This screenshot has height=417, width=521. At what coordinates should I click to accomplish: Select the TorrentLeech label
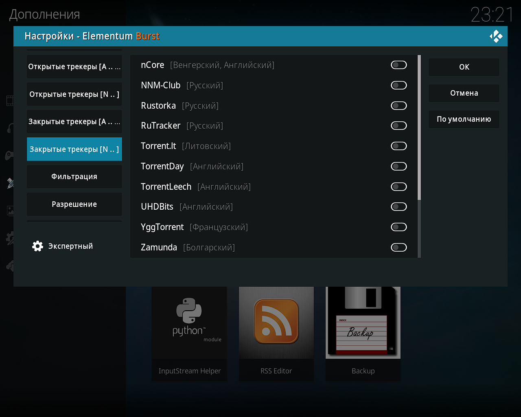(166, 187)
